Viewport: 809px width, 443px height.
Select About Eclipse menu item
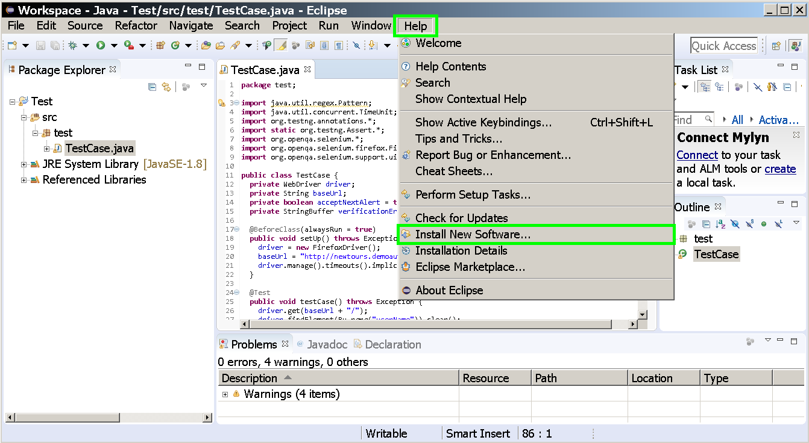pos(535,290)
